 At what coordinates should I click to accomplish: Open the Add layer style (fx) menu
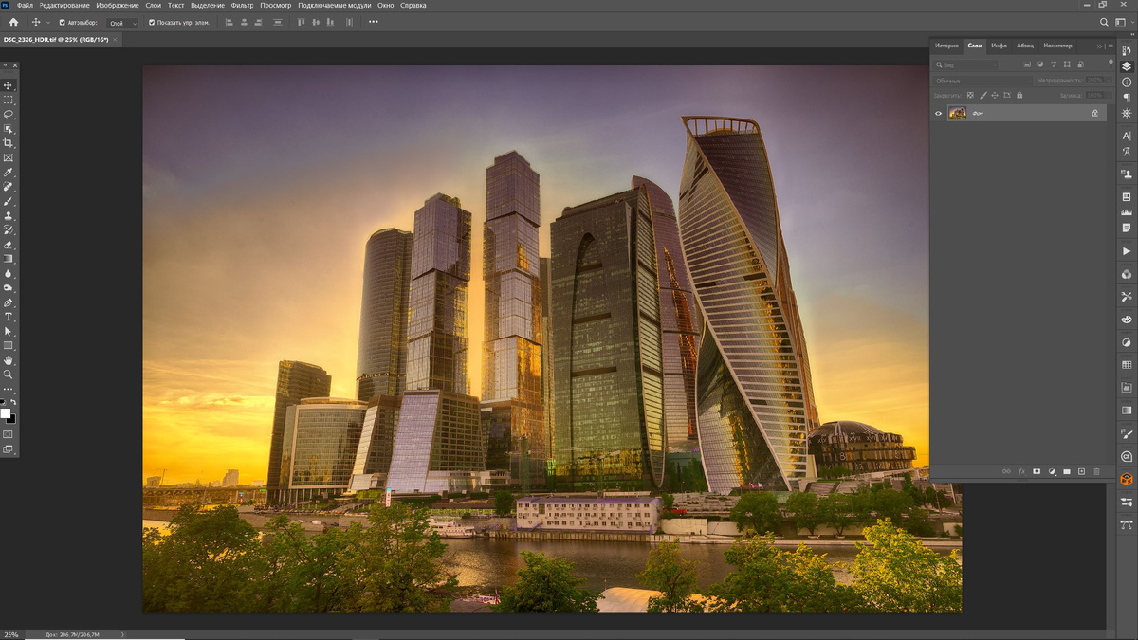click(x=1022, y=471)
